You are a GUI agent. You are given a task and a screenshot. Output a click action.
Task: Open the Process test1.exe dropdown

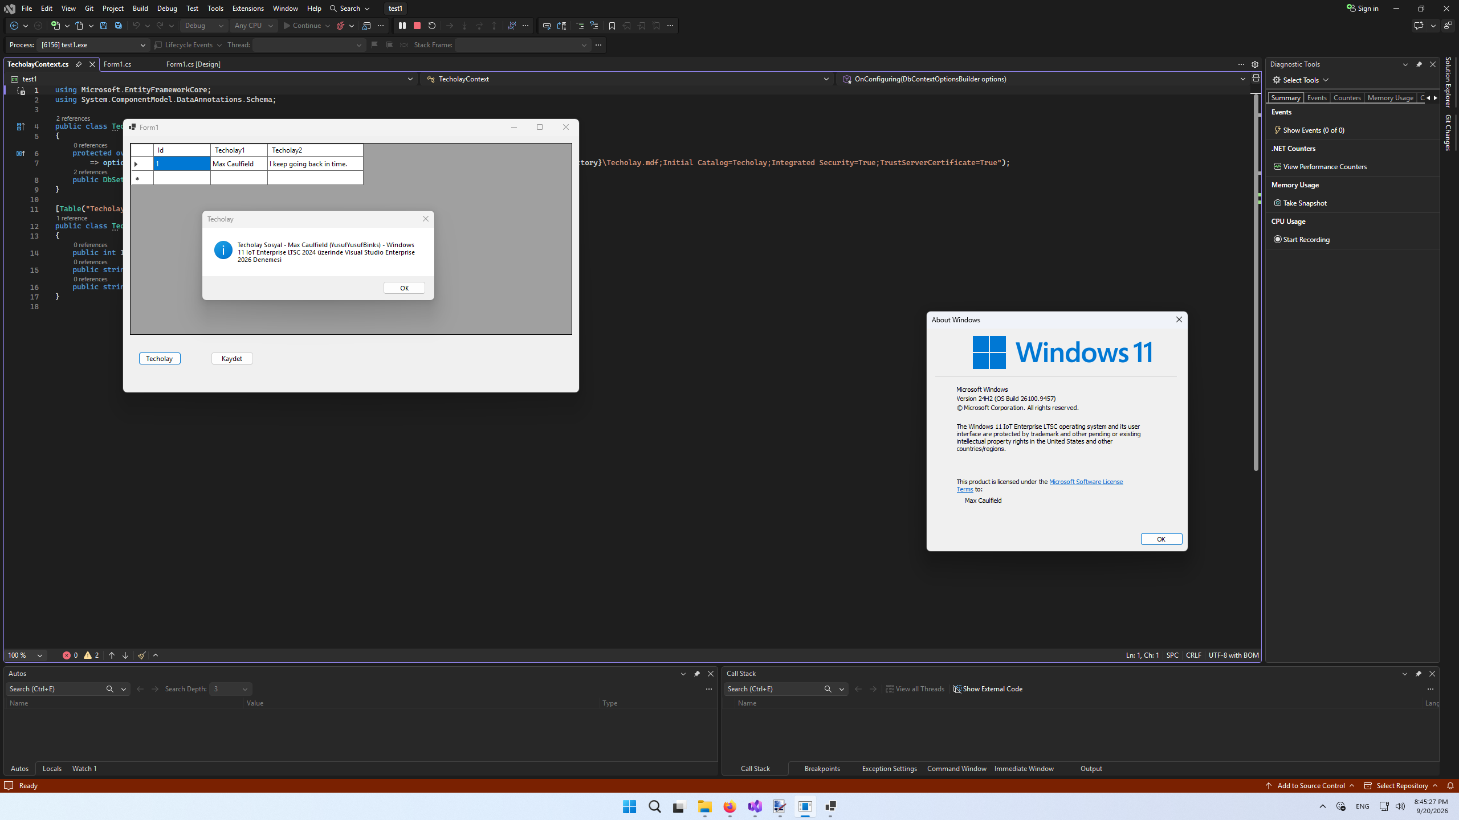[x=93, y=45]
